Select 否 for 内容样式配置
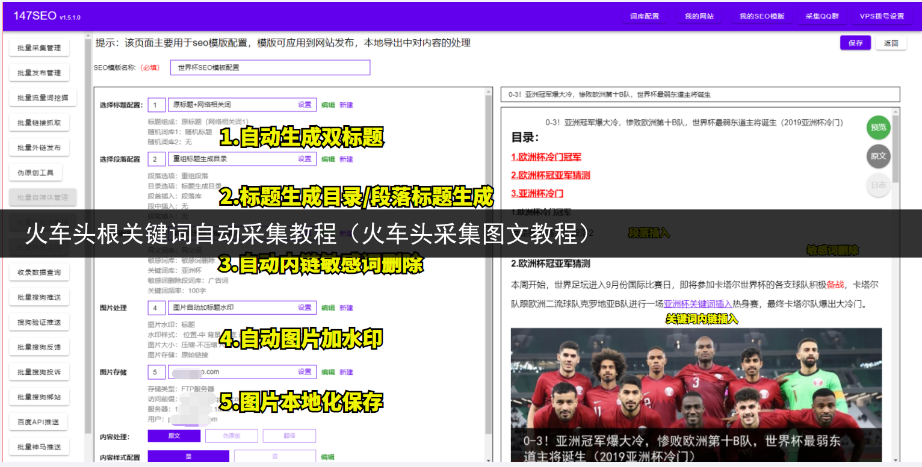The height and width of the screenshot is (467, 922). pyautogui.click(x=275, y=457)
